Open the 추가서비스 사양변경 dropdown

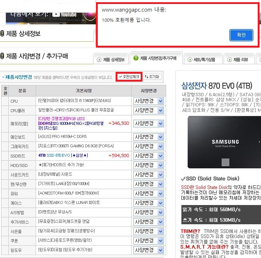click(x=148, y=222)
